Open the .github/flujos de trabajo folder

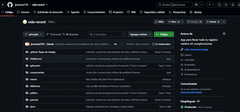pos(43,52)
